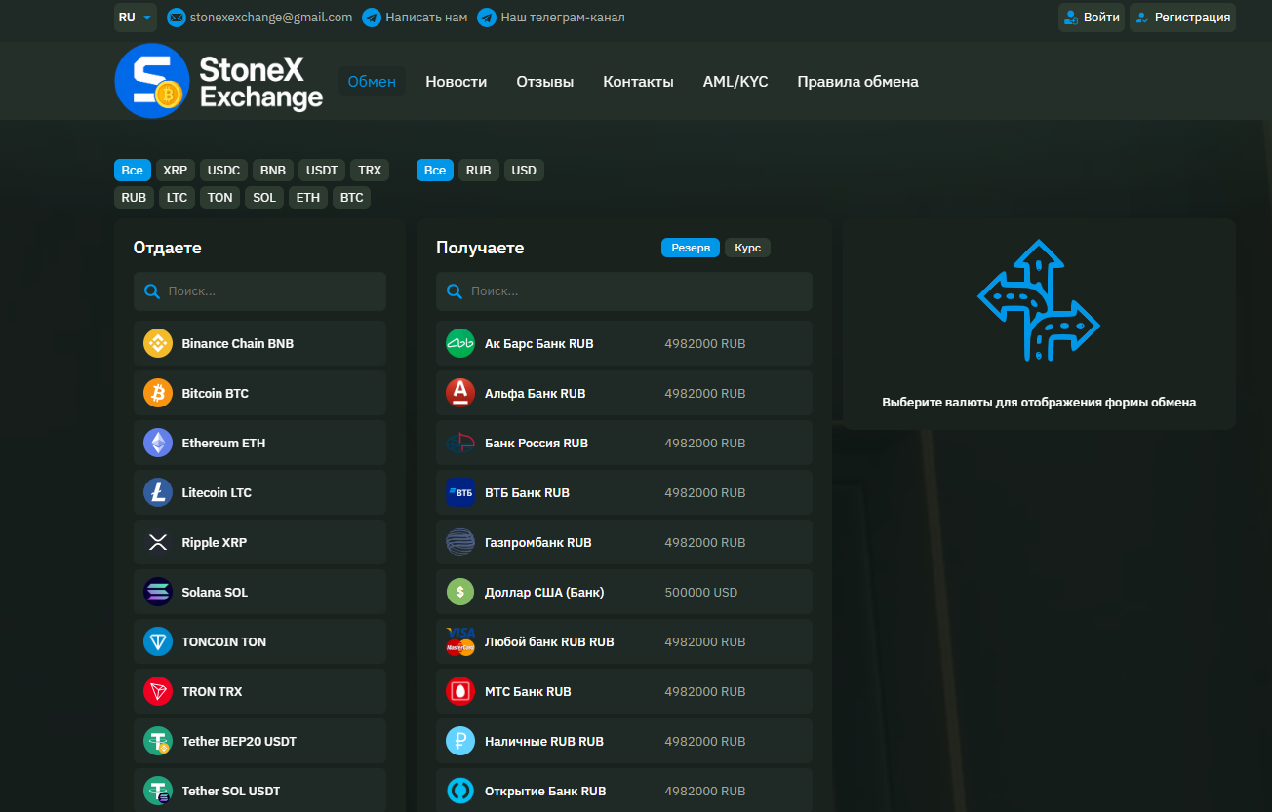Filter receiving currencies by USD
The height and width of the screenshot is (812, 1272).
click(524, 171)
